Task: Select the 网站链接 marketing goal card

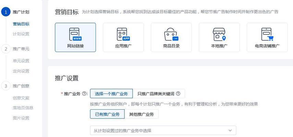Action: [75, 37]
